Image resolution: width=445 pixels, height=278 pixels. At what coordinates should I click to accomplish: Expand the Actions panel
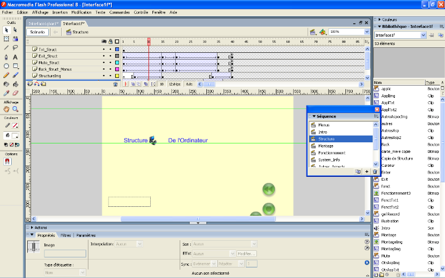(x=41, y=227)
